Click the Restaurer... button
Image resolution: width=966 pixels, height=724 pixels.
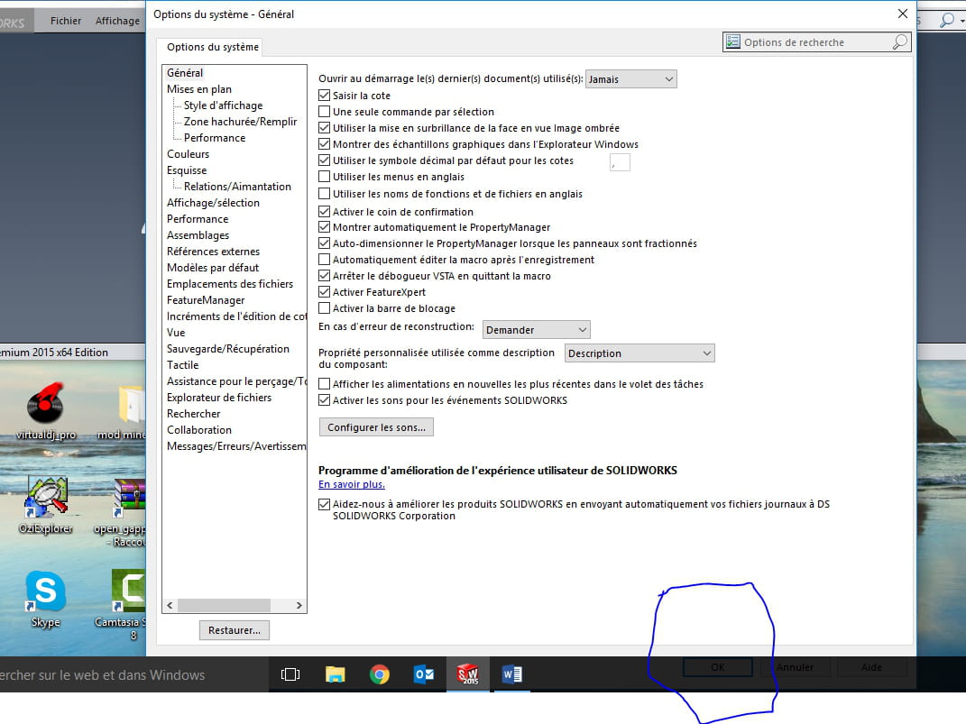tap(235, 630)
